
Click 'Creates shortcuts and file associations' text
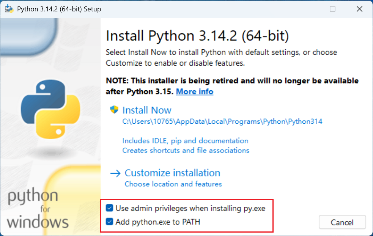click(x=186, y=151)
